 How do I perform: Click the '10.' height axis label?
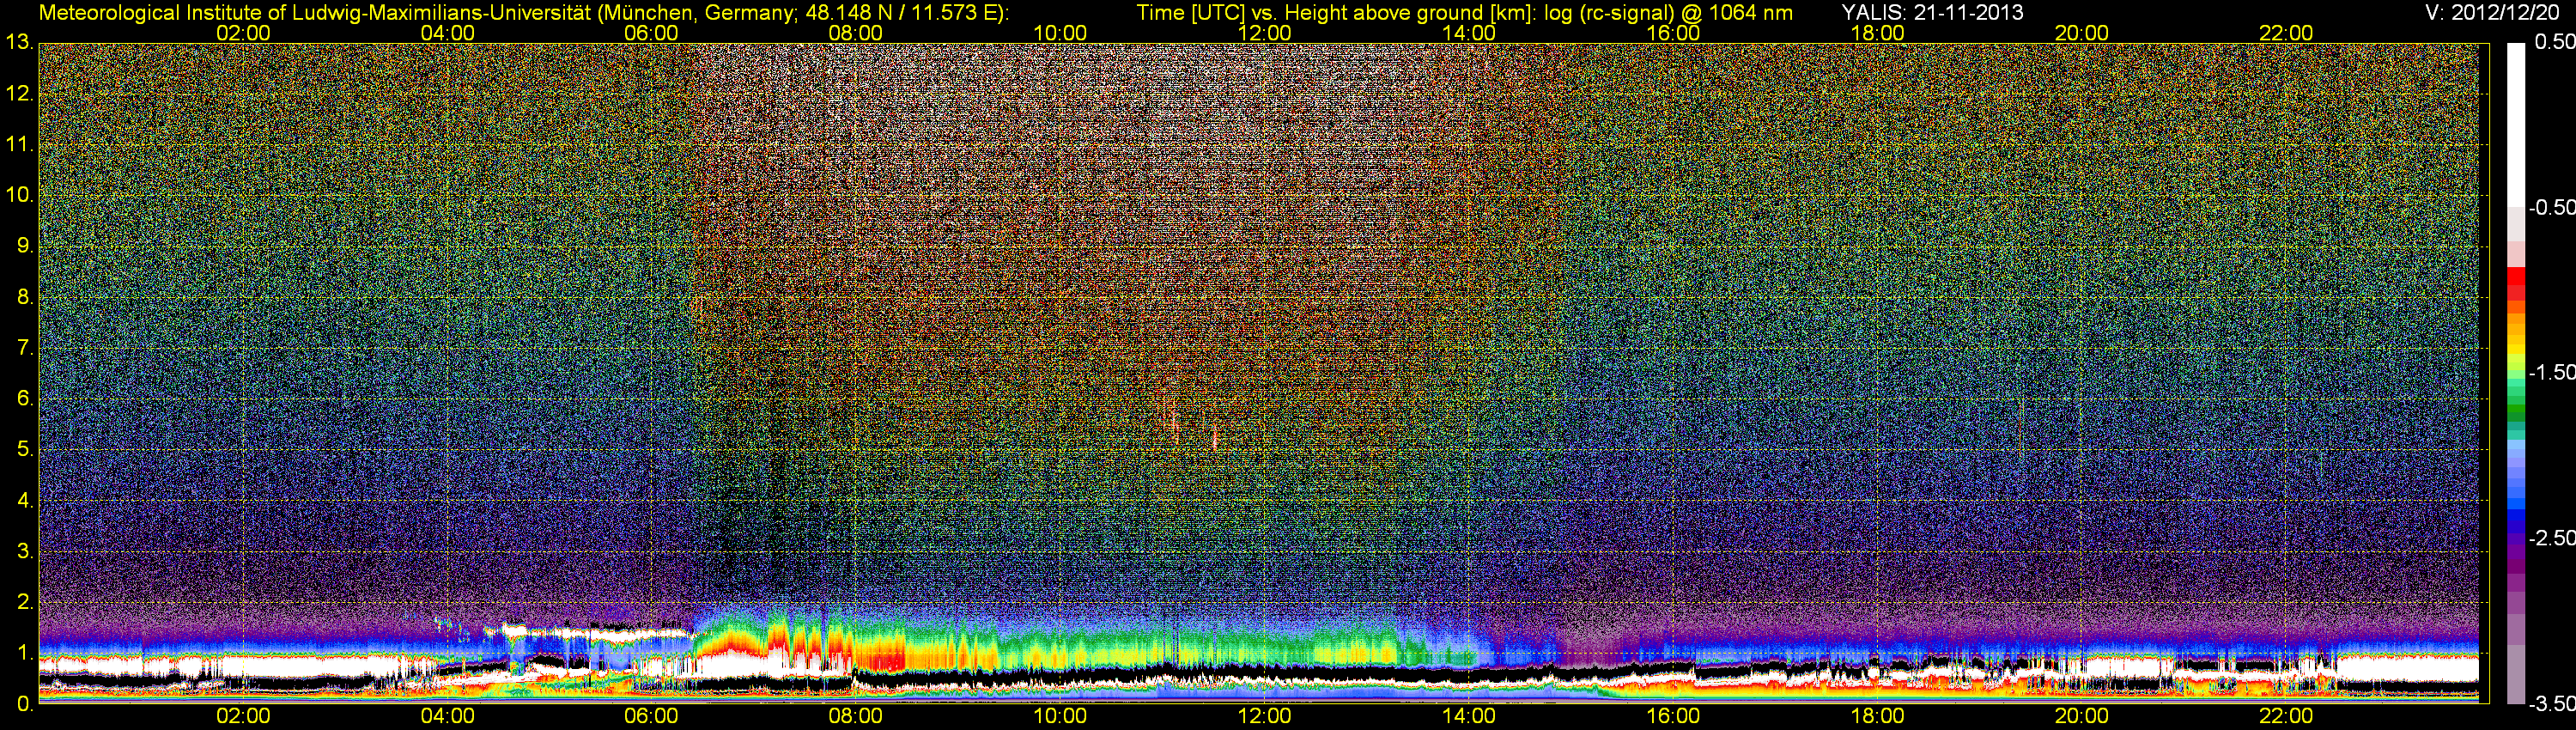click(x=19, y=195)
